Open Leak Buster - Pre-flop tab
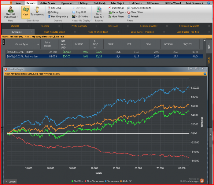The height and width of the screenshot is (185, 214). (188, 32)
